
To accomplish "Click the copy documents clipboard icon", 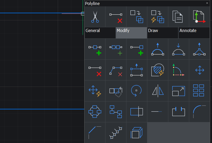I will coord(178,17).
